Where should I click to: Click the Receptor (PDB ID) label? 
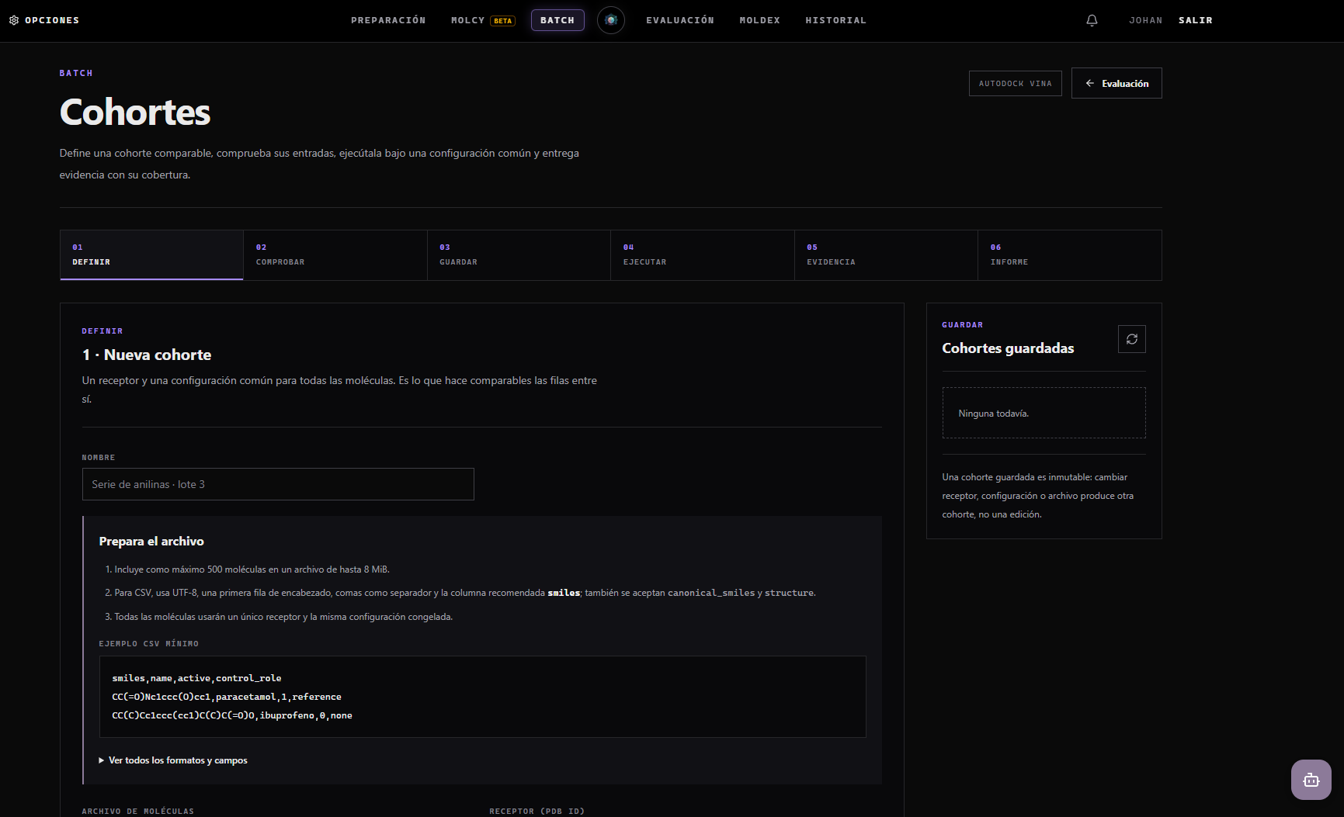537,811
